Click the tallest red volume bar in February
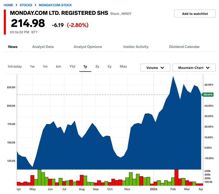Screen dimensions: 219x194 click(x=176, y=178)
